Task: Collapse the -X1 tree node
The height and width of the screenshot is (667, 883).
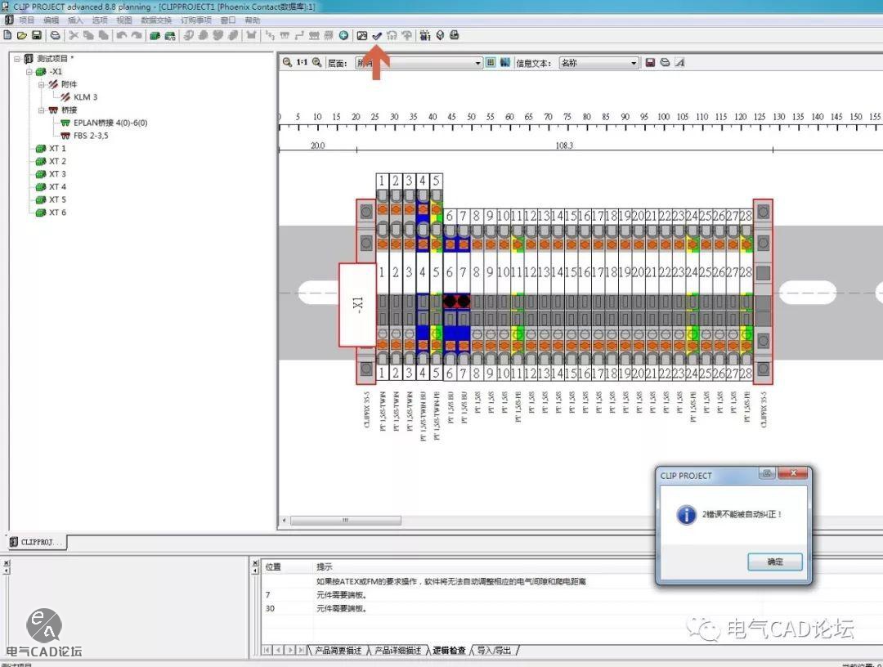Action: [x=29, y=71]
